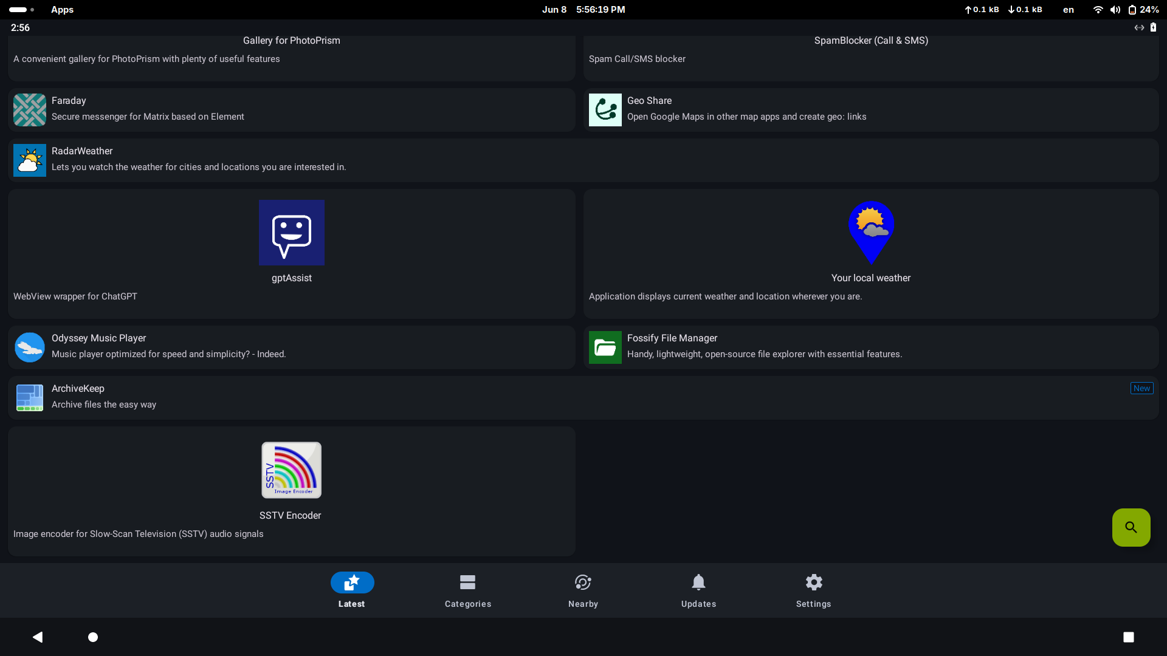Open the Faraday app icon
Screen dimensions: 1167x656
29,110
